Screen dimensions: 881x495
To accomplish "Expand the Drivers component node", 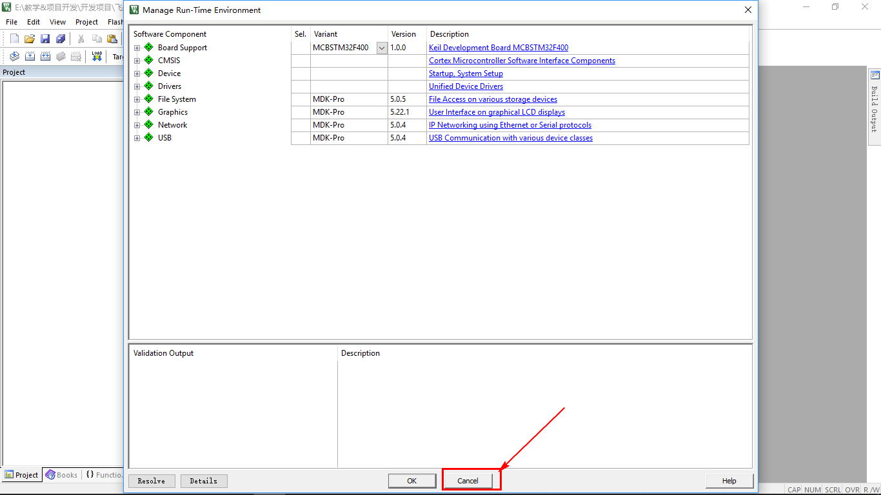I will 137,86.
